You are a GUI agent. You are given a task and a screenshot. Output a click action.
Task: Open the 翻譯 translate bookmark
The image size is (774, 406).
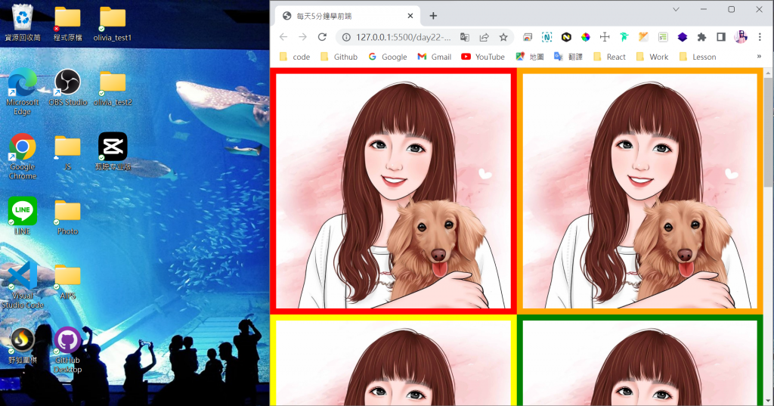[x=568, y=57]
